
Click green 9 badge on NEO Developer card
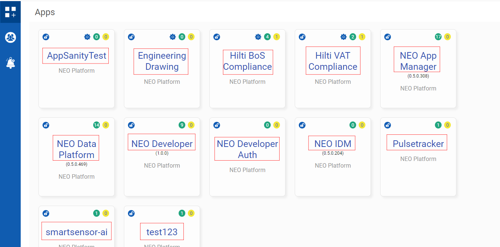182,125
